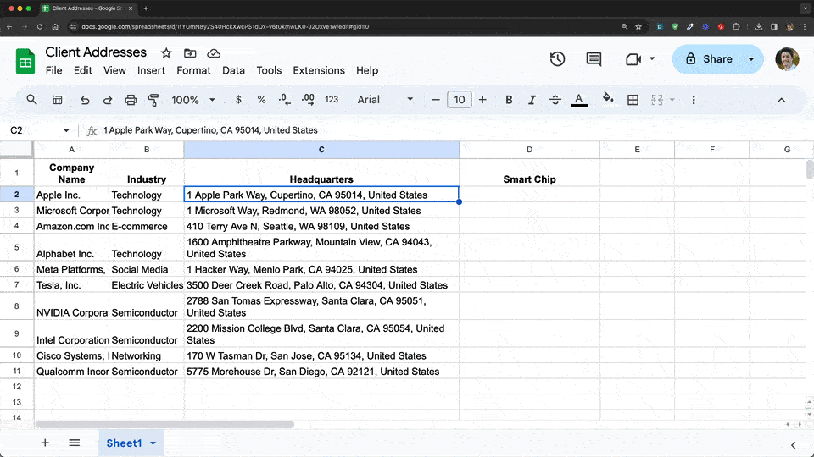The width and height of the screenshot is (814, 457).
Task: Open the Insert menu
Action: pos(151,70)
